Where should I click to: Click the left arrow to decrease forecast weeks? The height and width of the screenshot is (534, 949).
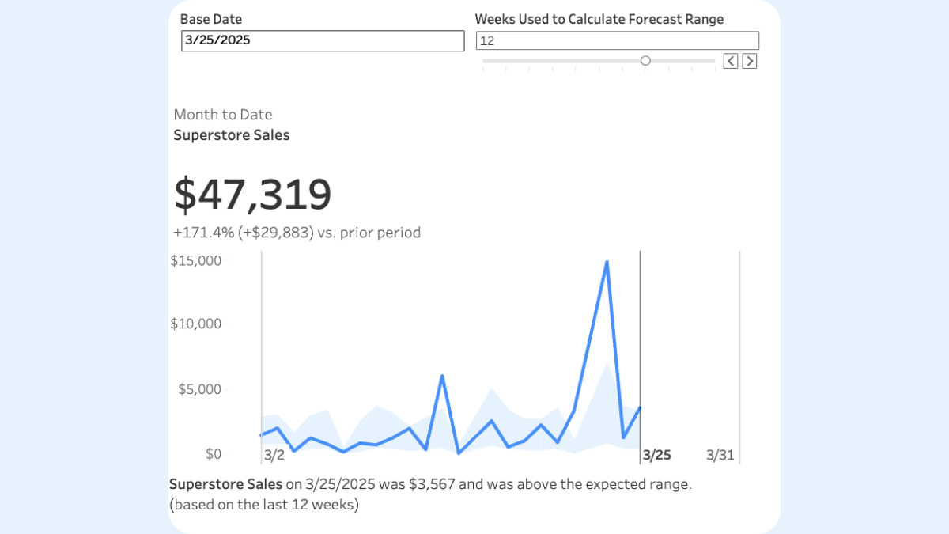click(729, 60)
